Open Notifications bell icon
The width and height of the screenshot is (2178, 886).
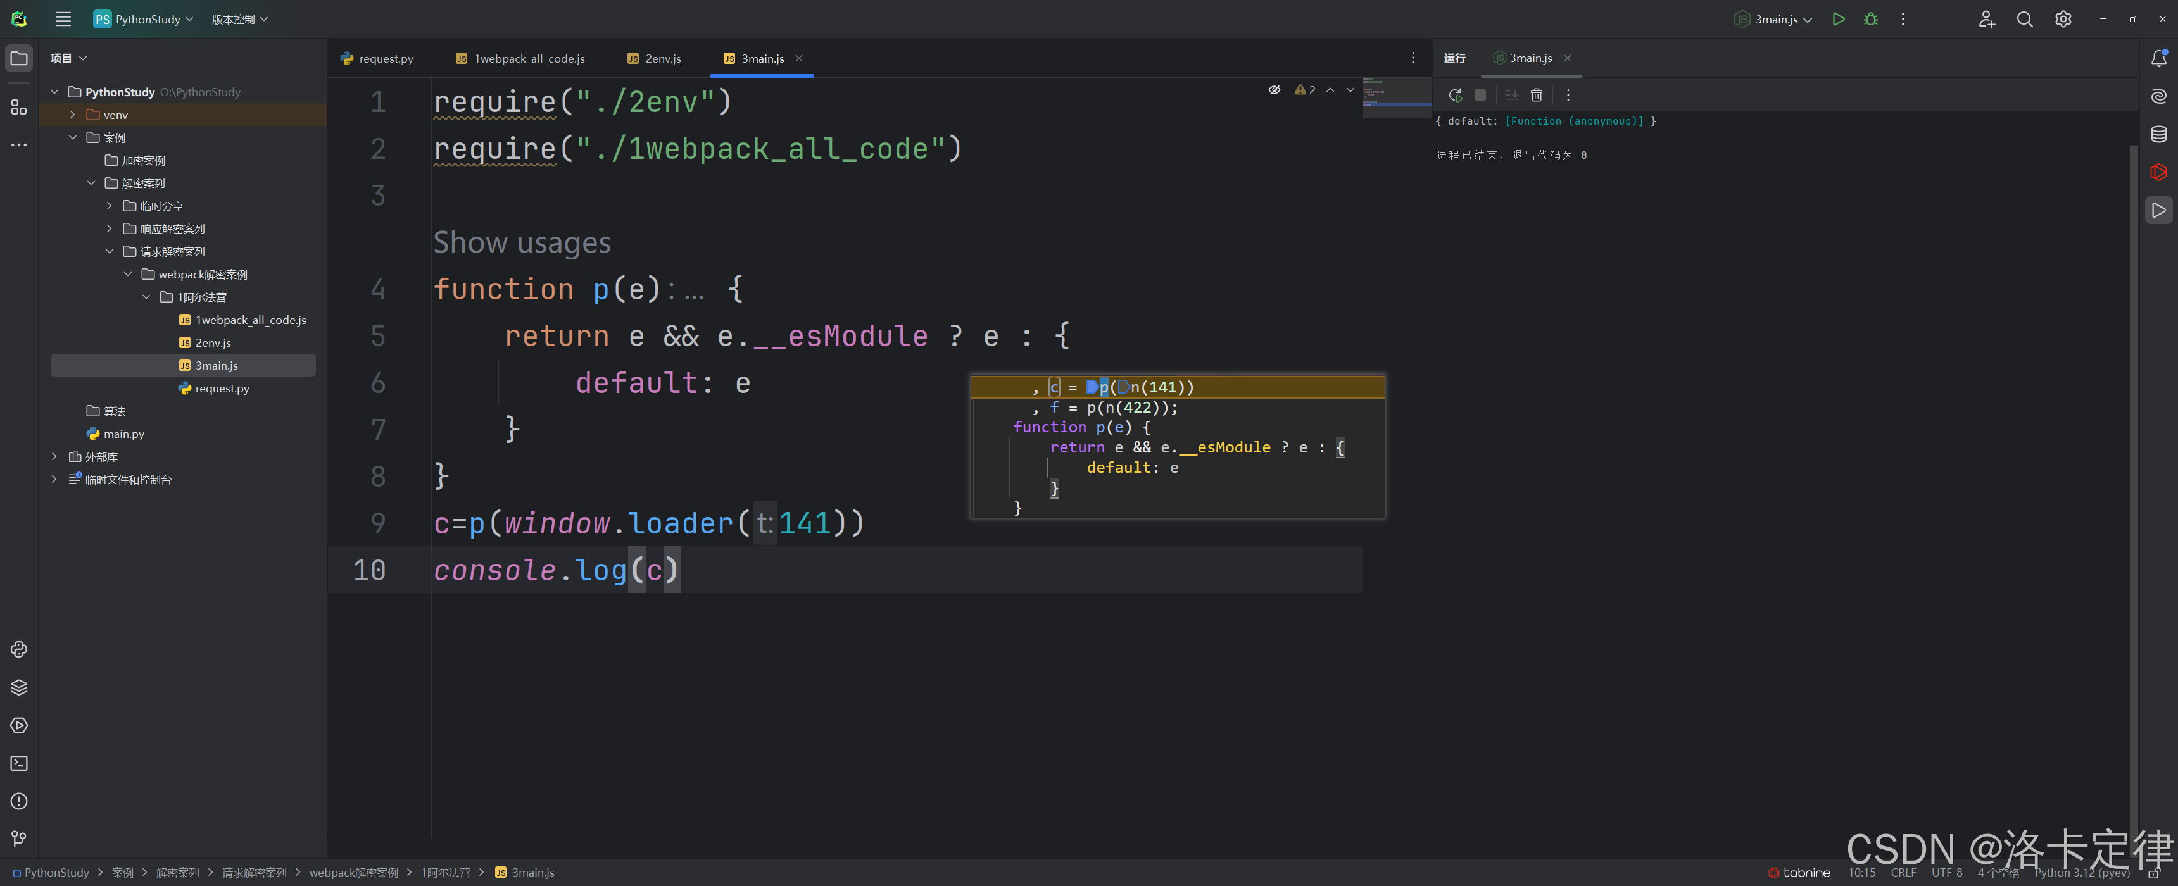point(2158,58)
